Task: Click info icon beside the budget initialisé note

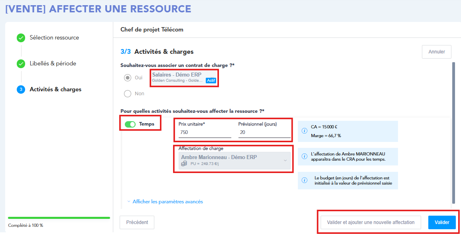Action: 304,181
